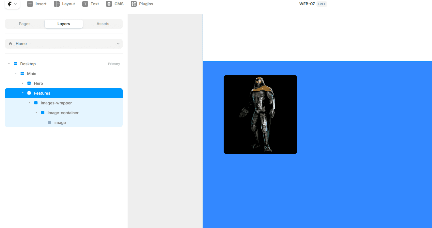Collapse the image-container layer

36,113
